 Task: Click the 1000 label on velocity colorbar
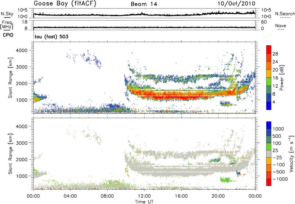(x=278, y=129)
